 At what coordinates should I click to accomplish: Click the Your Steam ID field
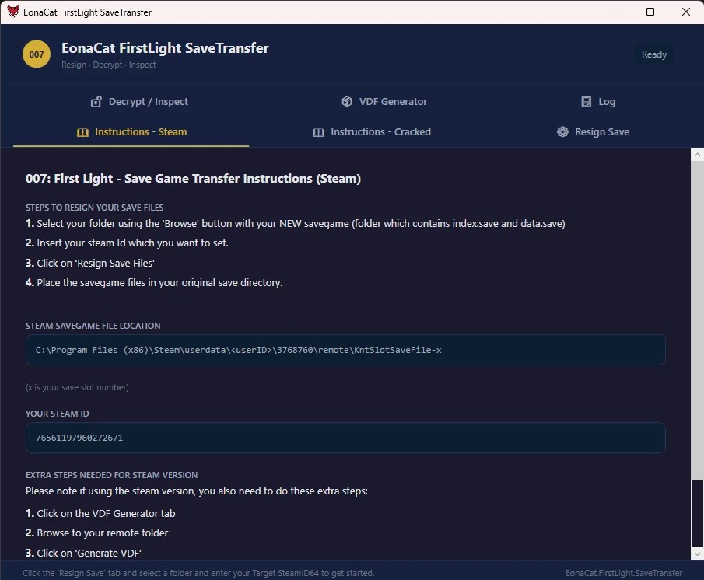pos(345,438)
